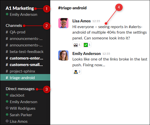150x125 pixels.
Task: Click Emily Anderson's green status dot under workspace name
Action: pos(7,14)
